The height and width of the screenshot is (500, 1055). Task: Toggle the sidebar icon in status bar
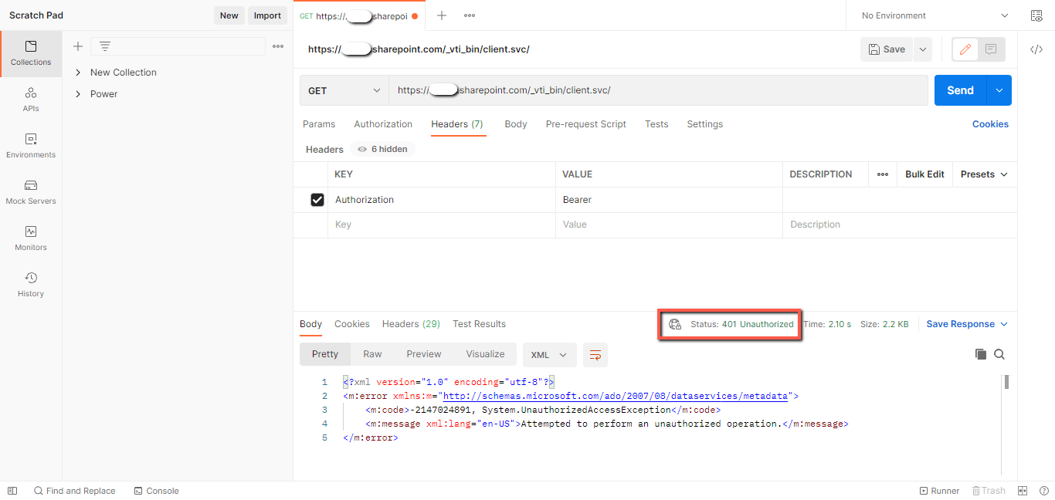coord(12,491)
